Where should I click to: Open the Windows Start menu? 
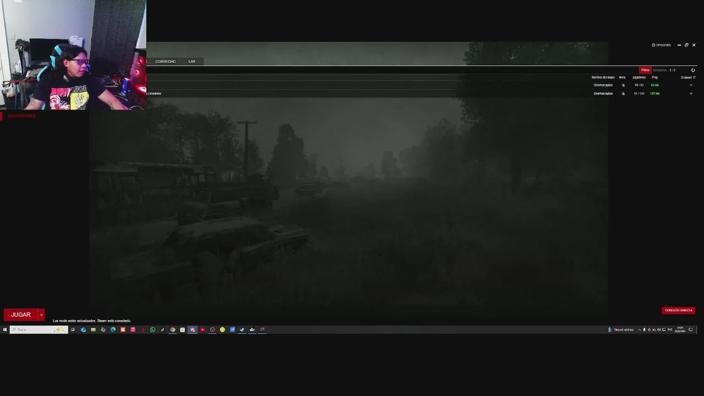(4, 329)
